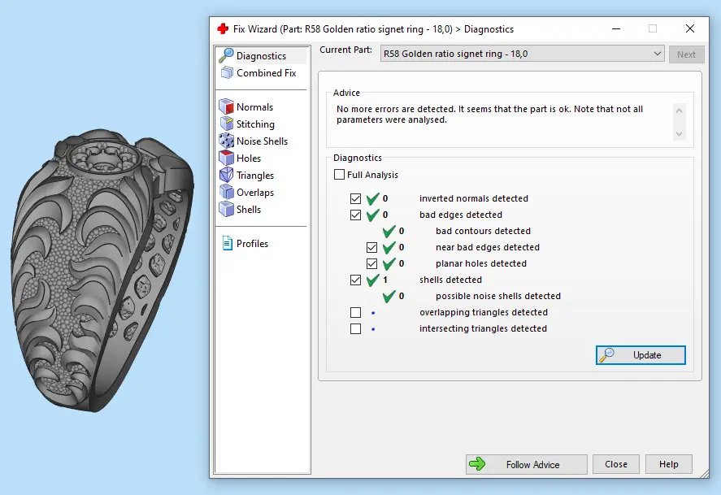This screenshot has height=495, width=721.
Task: Open the Triangles fix page label
Action: coord(255,175)
